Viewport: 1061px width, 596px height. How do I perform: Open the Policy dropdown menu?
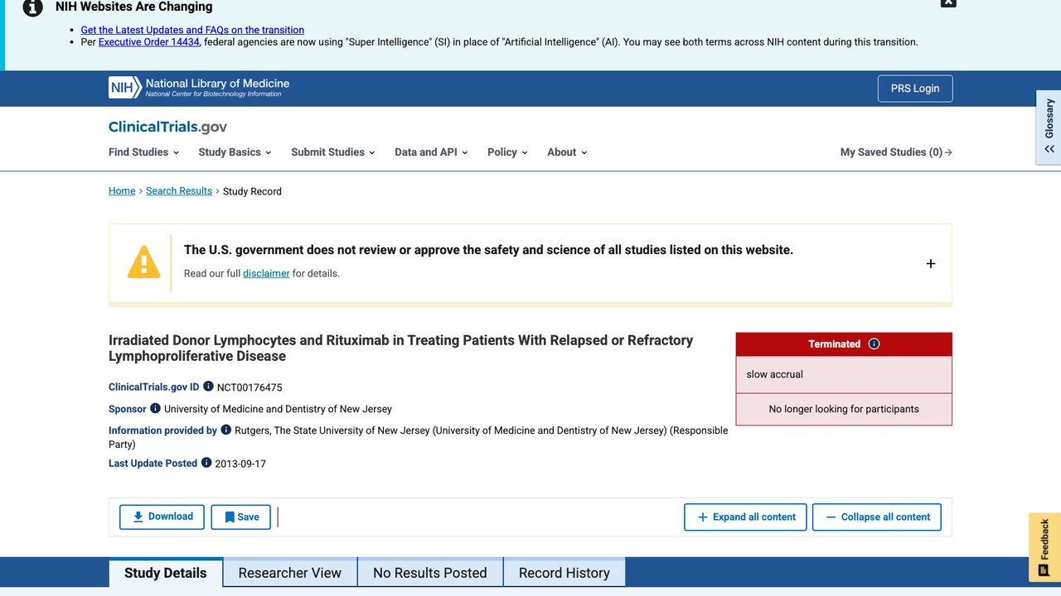[507, 152]
